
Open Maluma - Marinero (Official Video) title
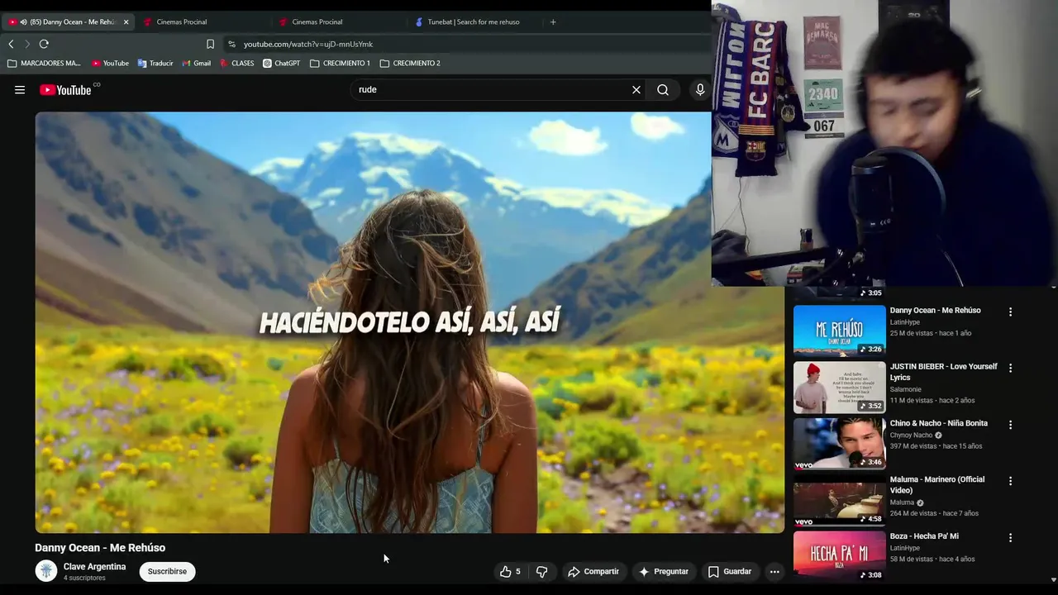[x=937, y=485]
